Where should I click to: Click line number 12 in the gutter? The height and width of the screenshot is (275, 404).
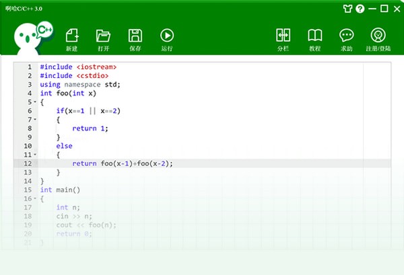coord(27,163)
